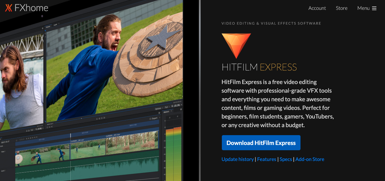This screenshot has width=385, height=181.
Task: Open the 32.2% zoom level dropdown
Action: click(x=177, y=105)
